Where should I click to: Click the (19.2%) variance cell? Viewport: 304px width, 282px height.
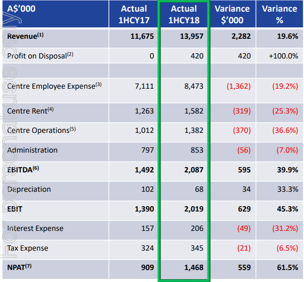click(285, 86)
